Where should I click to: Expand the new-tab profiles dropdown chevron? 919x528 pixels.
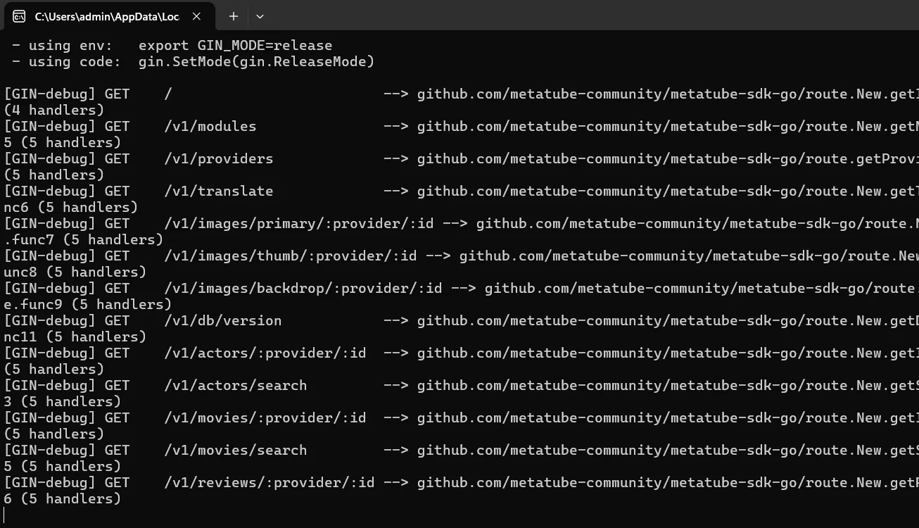point(260,16)
